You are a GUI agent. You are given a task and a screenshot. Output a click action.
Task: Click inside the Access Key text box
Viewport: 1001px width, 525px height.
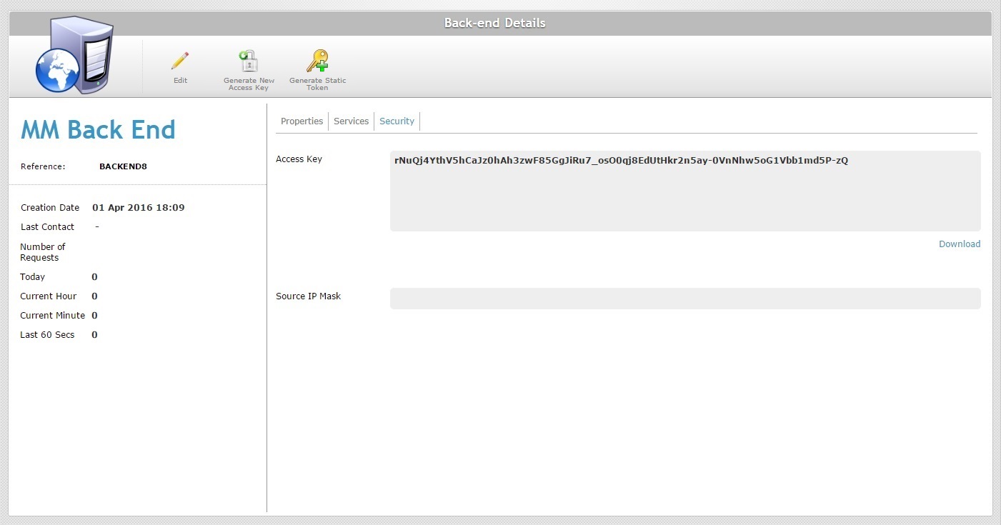click(685, 191)
